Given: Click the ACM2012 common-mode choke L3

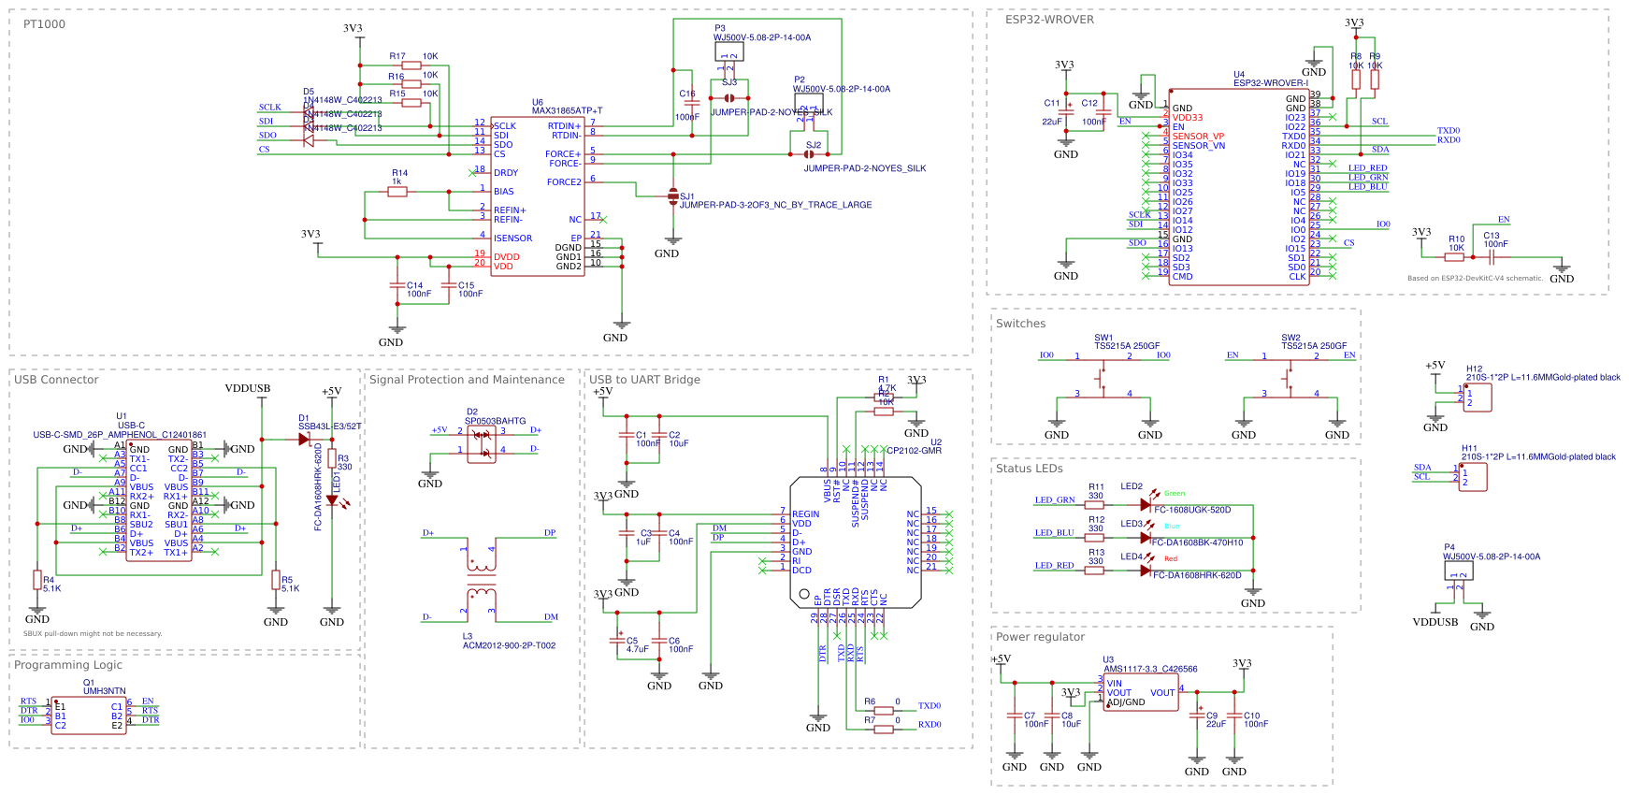Looking at the screenshot, I should click(x=482, y=580).
